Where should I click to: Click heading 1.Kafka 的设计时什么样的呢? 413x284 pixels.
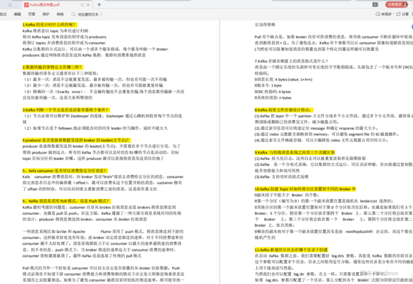pyautogui.click(x=50, y=25)
